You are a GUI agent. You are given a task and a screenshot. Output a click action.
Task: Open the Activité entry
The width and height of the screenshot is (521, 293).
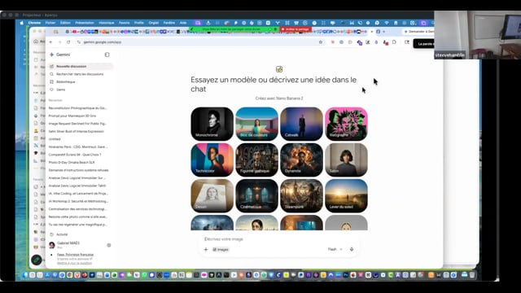62,234
